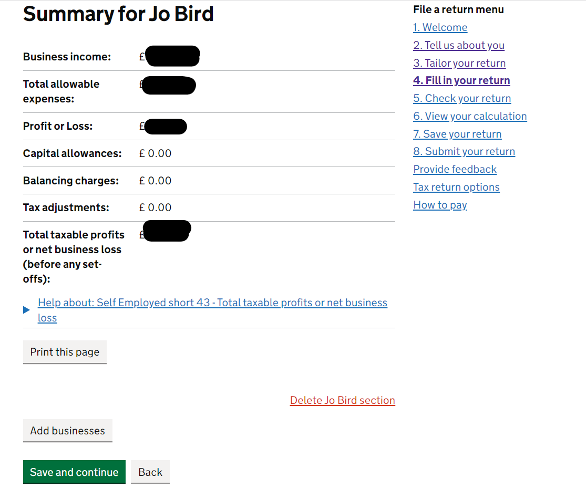Open the Provide feedback link
586x489 pixels.
[x=455, y=169]
